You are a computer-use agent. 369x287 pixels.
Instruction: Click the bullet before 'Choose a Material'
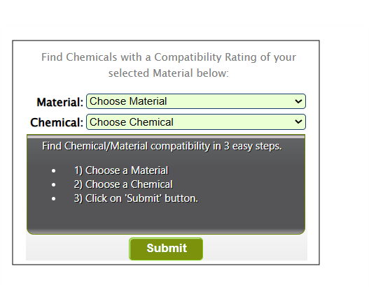point(54,171)
